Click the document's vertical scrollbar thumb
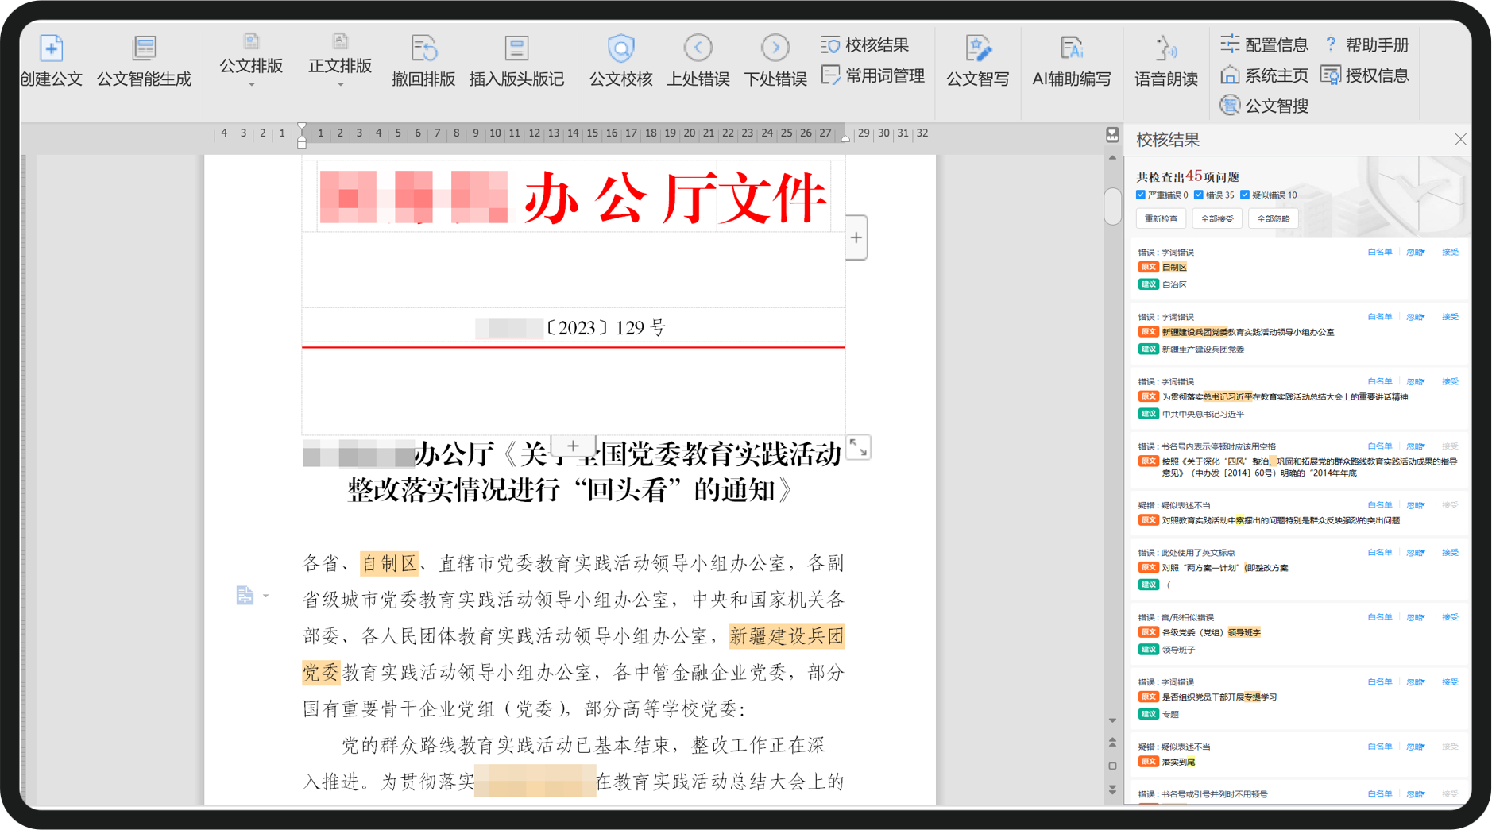Viewport: 1492px width, 830px height. pyautogui.click(x=1112, y=207)
